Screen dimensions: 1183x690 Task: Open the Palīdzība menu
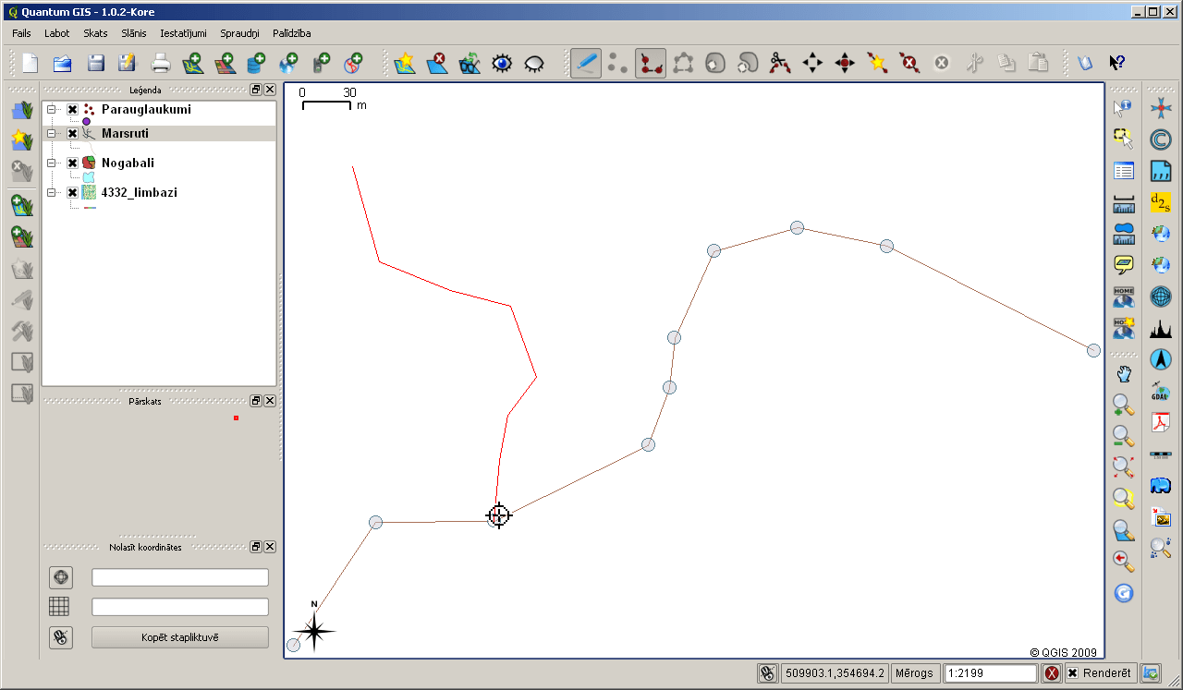click(292, 32)
